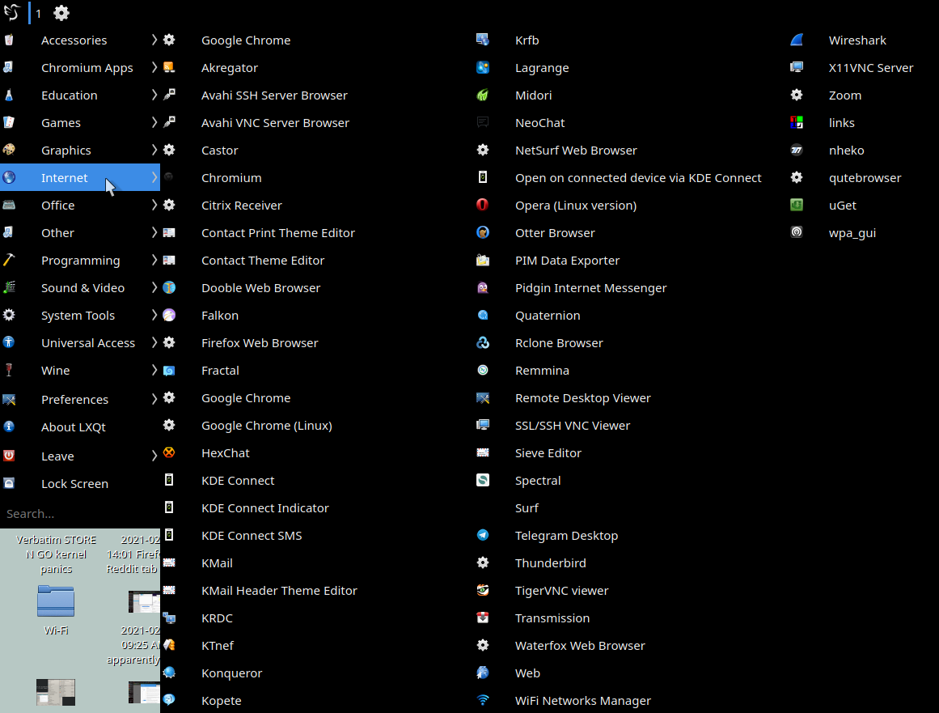Open the Programming menu category
Image resolution: width=939 pixels, height=713 pixels.
coord(80,261)
